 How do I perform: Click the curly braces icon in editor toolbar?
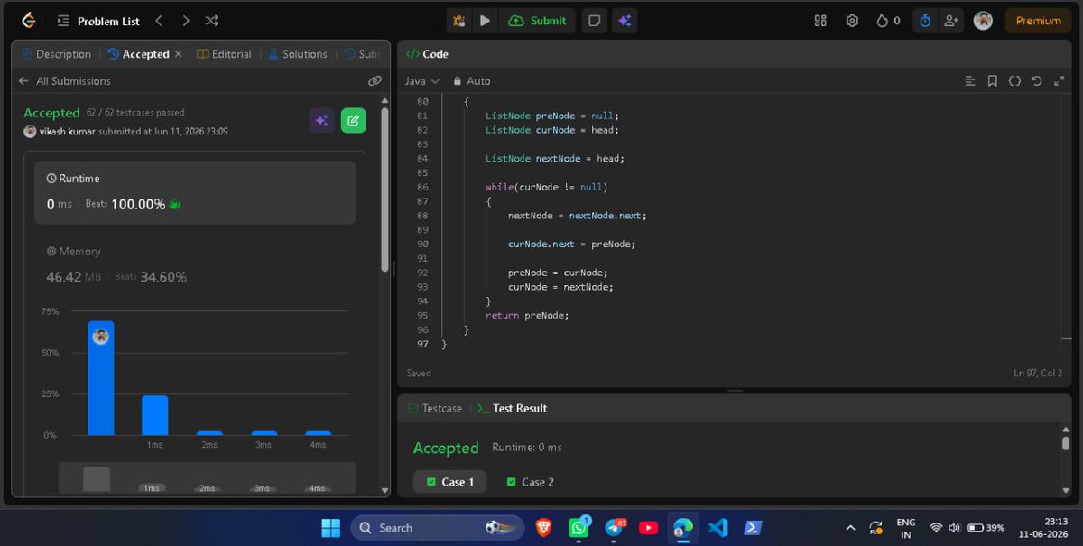click(1014, 81)
